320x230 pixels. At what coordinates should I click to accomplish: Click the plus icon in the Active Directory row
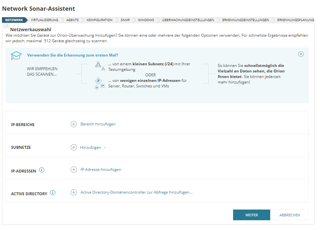[74, 192]
